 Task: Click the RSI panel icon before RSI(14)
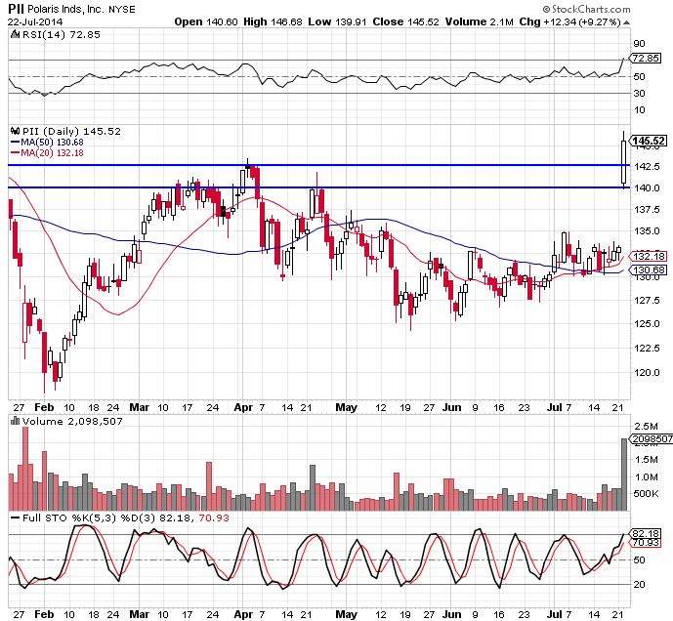(x=15, y=35)
